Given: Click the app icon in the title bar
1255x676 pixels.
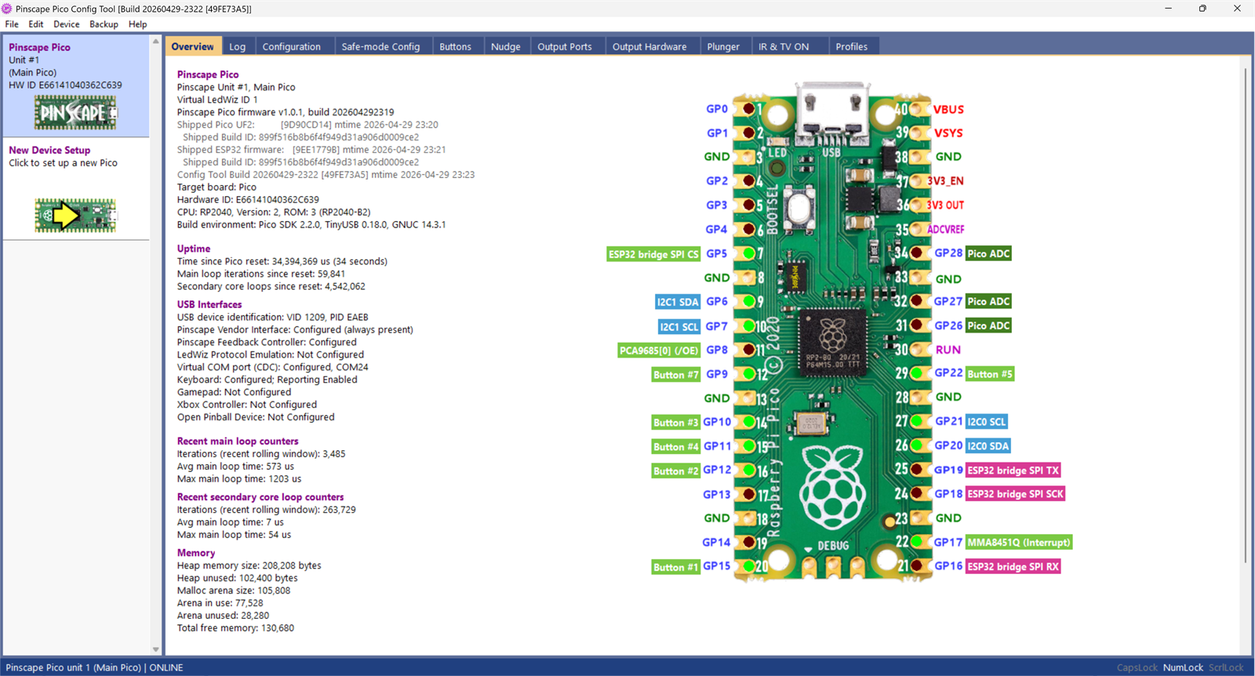Looking at the screenshot, I should tap(7, 9).
